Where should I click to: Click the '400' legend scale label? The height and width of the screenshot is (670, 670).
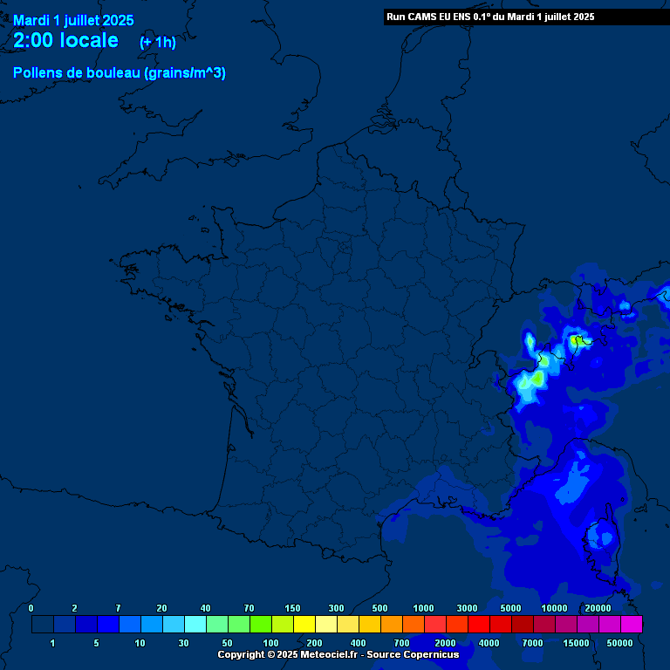[358, 643]
